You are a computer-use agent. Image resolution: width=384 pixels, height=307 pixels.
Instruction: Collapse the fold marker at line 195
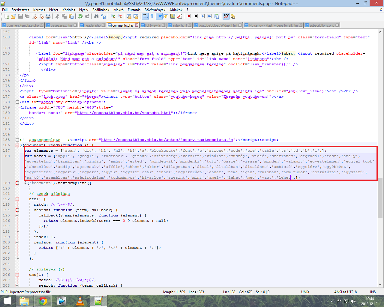(17, 215)
